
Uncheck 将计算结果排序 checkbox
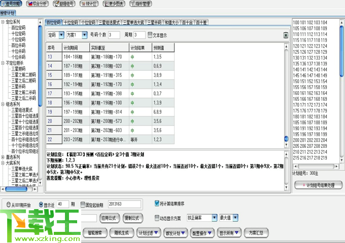[x=157, y=204]
